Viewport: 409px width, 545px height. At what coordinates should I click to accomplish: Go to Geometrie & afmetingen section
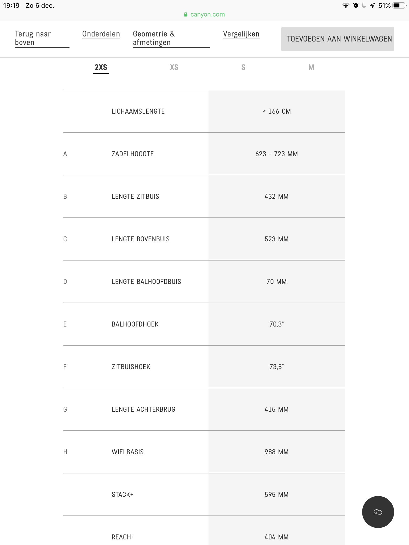pos(154,38)
